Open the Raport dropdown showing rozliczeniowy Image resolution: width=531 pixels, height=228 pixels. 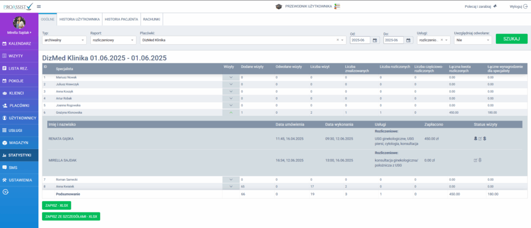[x=112, y=40]
